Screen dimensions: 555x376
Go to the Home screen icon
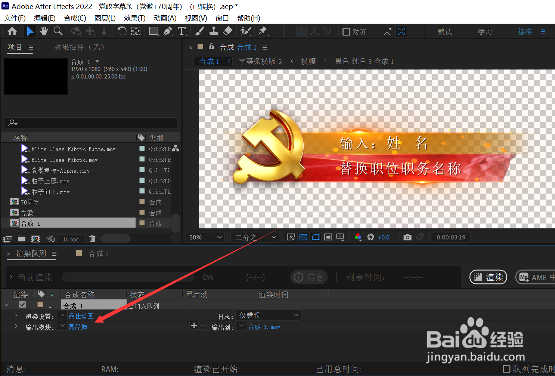point(12,31)
